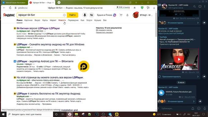Image resolution: width=208 pixels, height=117 pixels.
Task: Share the YouTube Avengers post
Action: (204, 76)
